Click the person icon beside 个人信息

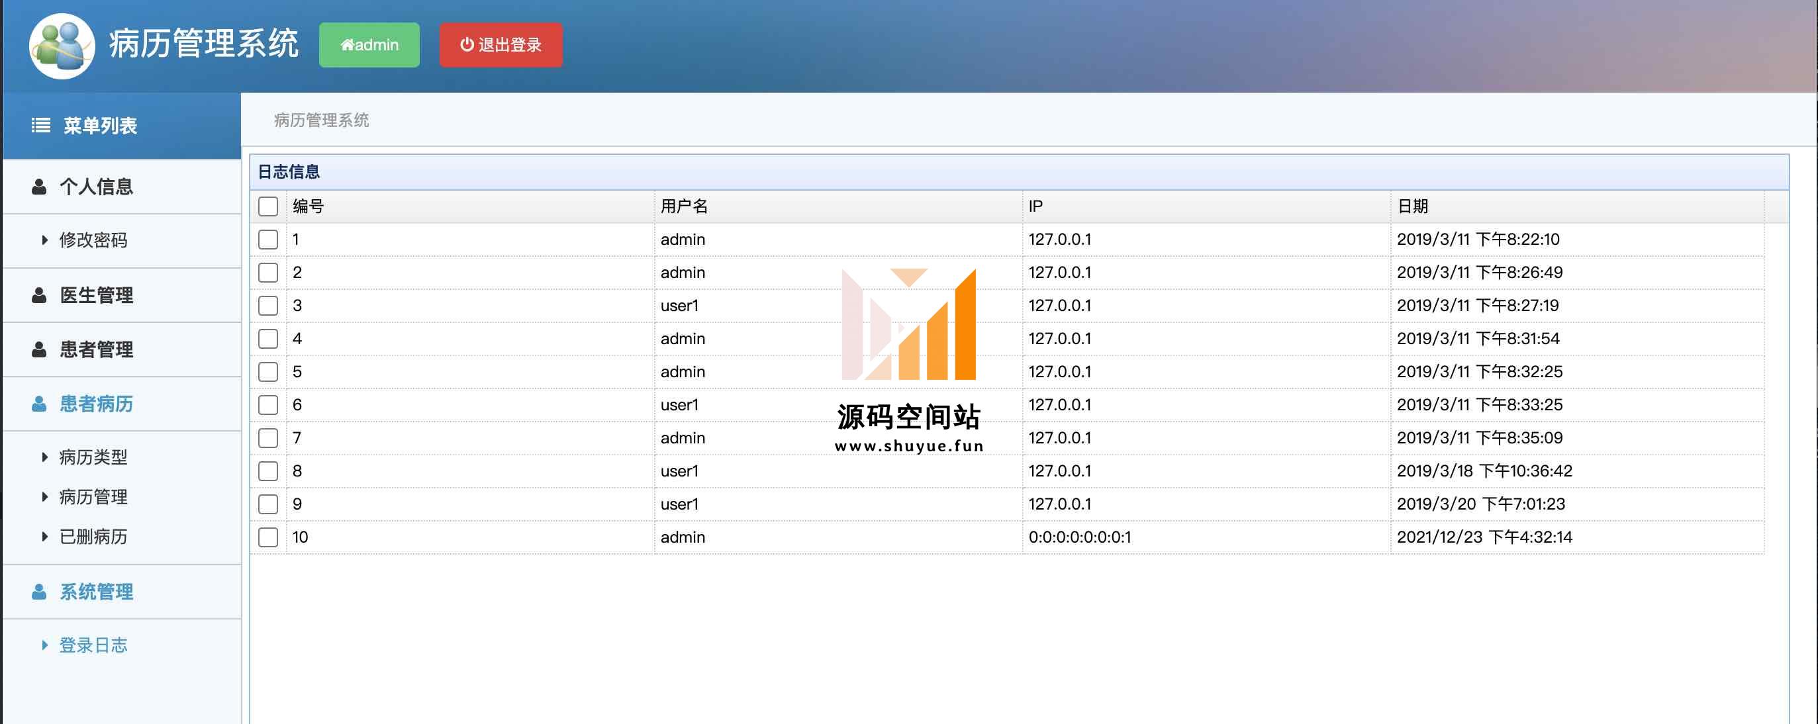(40, 187)
